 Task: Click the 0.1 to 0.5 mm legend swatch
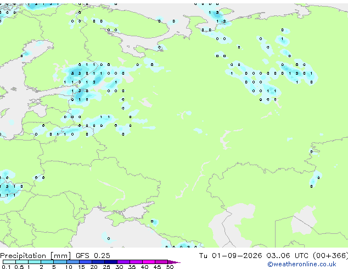9,262
